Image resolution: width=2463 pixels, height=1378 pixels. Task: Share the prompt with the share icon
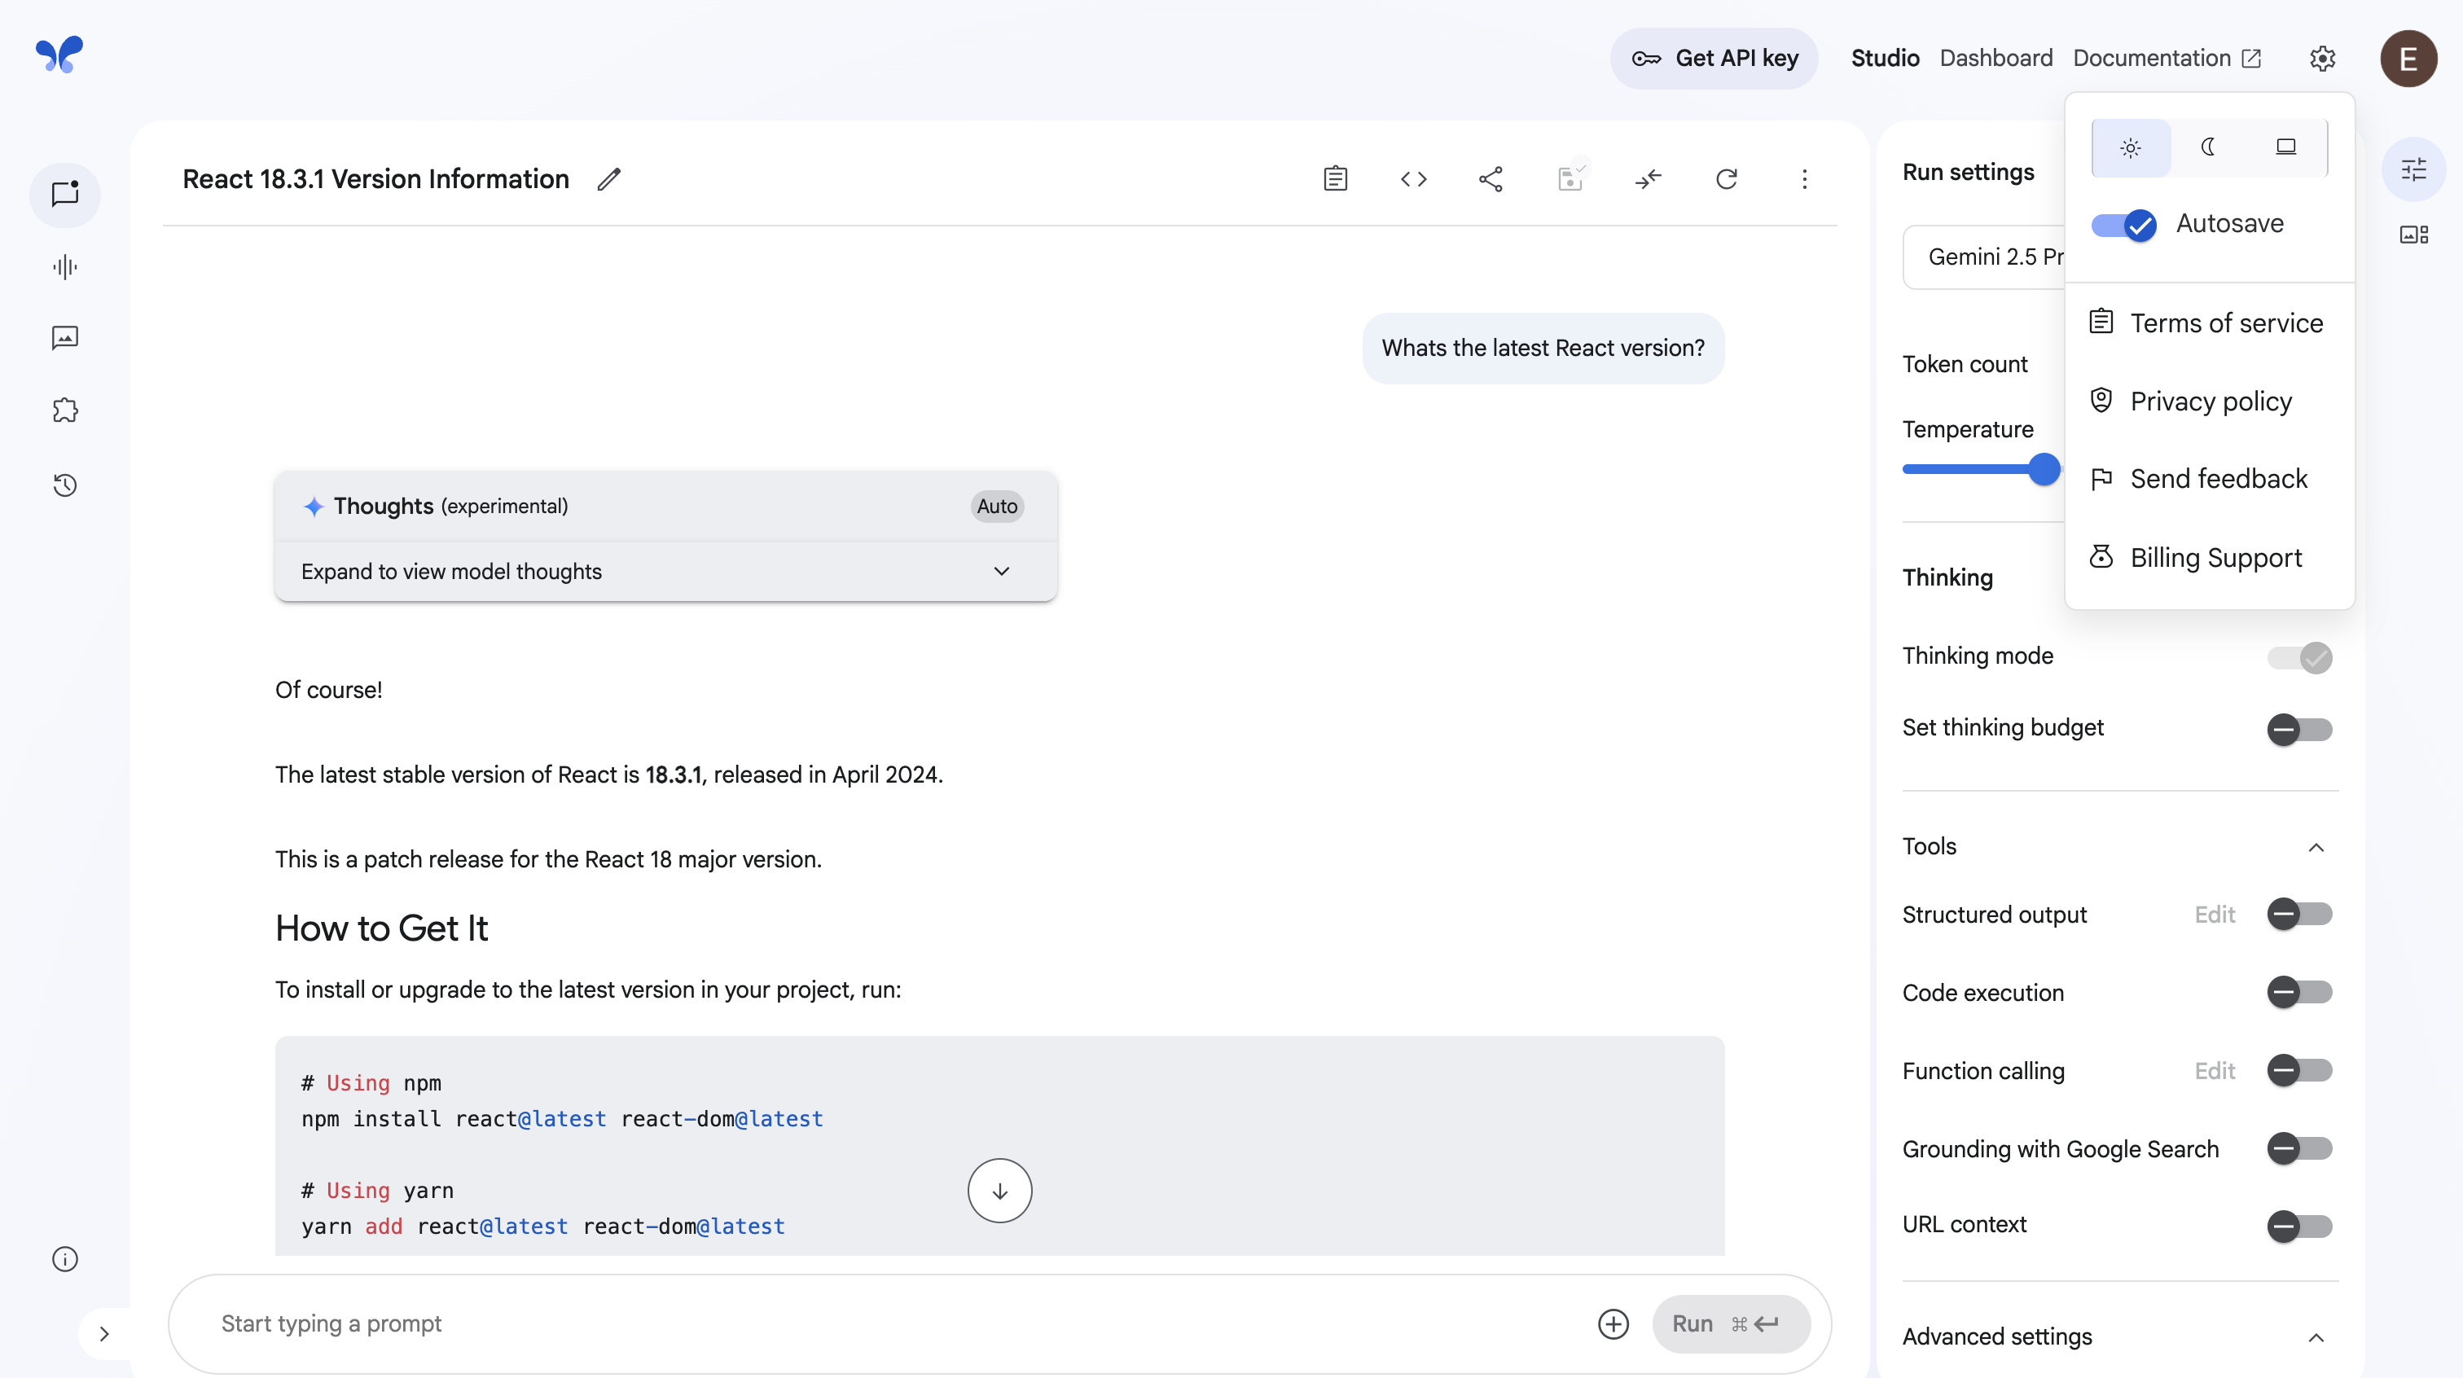1491,179
